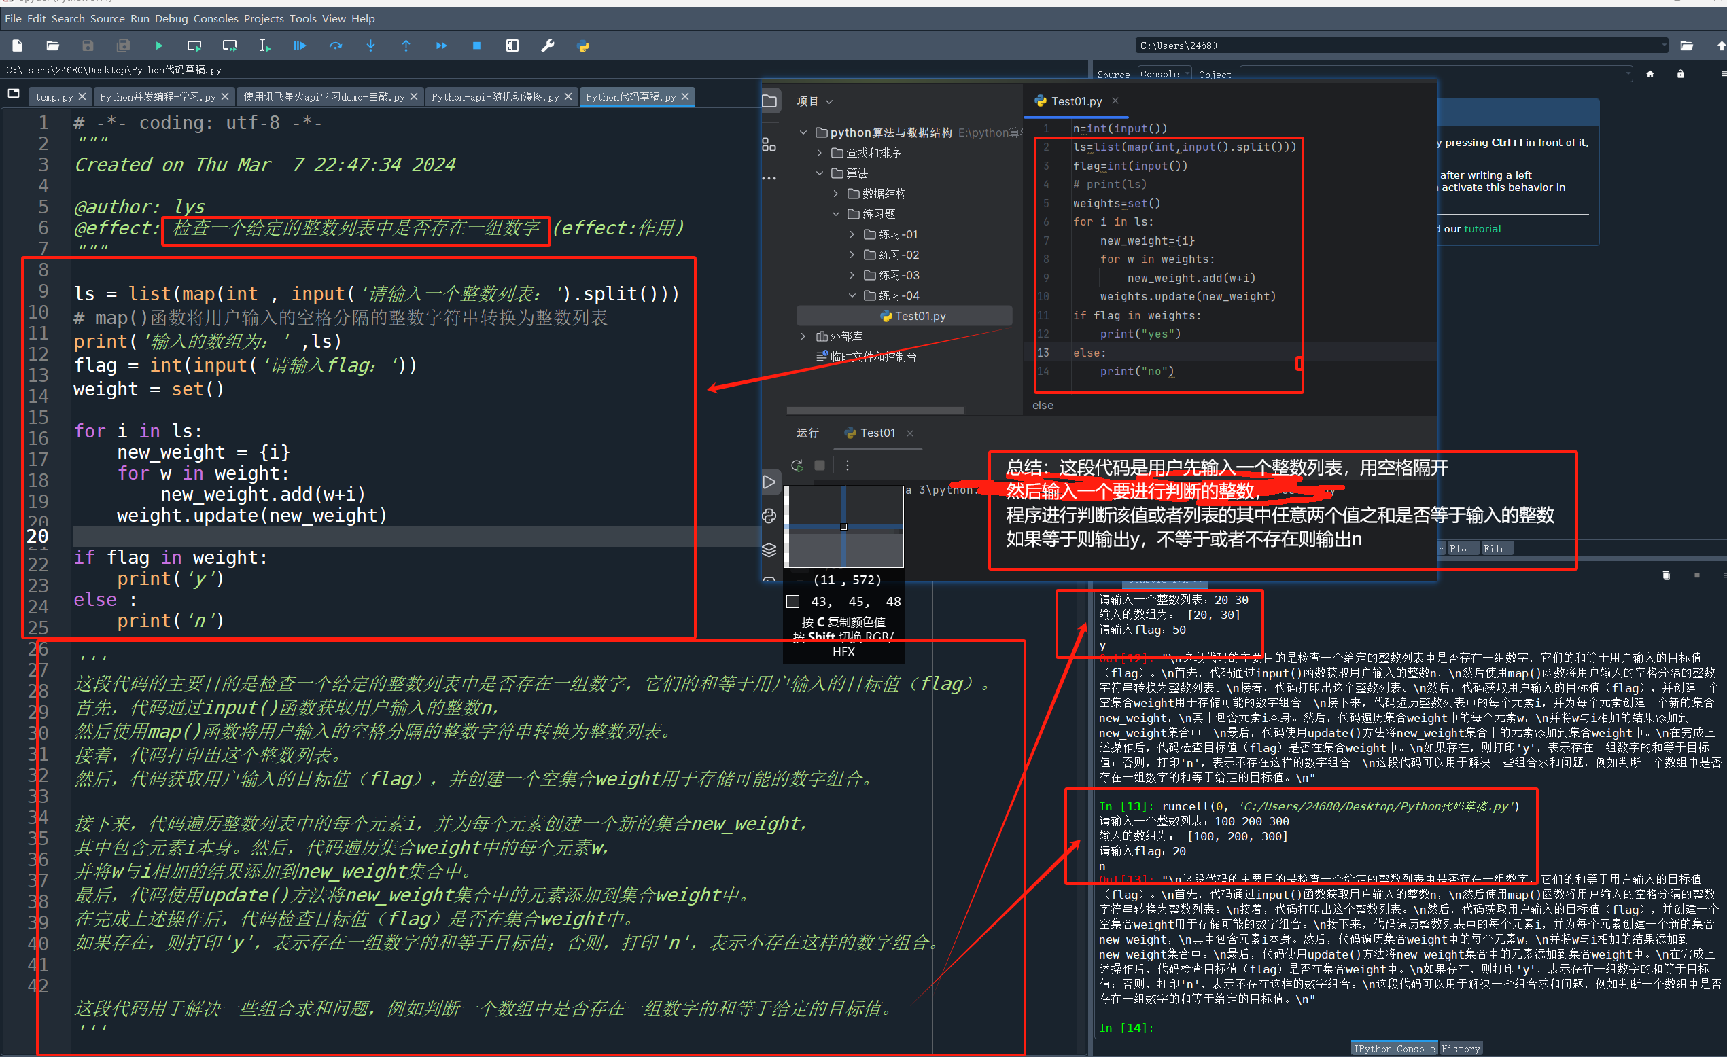Continue execution with the fast-forward icon
The height and width of the screenshot is (1057, 1727).
(x=442, y=46)
